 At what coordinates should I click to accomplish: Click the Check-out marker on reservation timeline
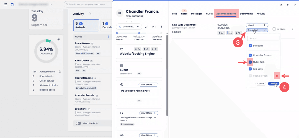(161, 33)
